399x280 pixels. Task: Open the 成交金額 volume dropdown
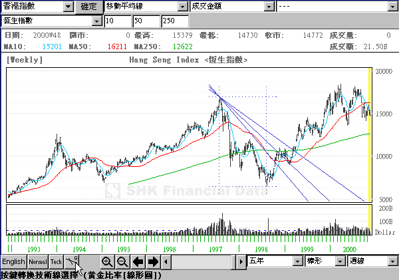click(x=269, y=6)
